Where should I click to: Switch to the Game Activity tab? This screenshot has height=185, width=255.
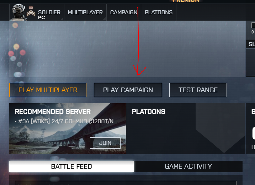pyautogui.click(x=188, y=166)
